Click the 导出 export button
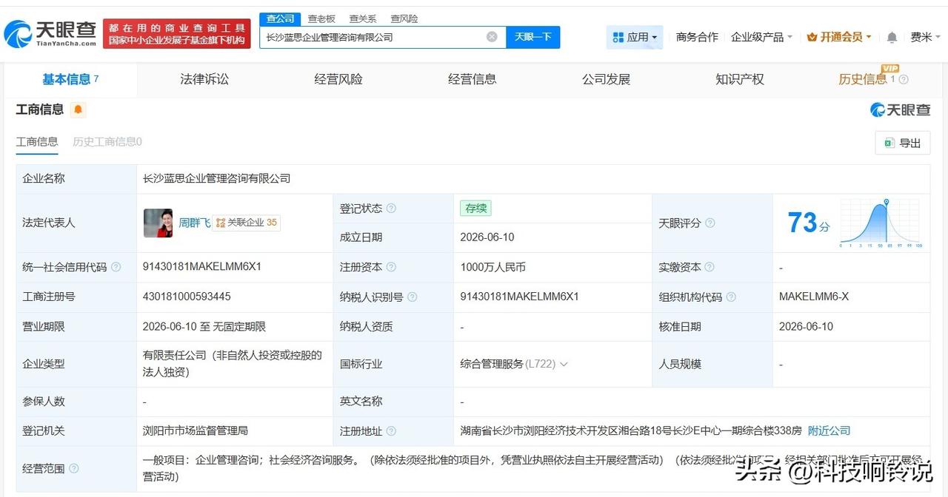This screenshot has width=948, height=497. 902,143
